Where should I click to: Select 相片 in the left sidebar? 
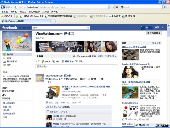(9, 65)
